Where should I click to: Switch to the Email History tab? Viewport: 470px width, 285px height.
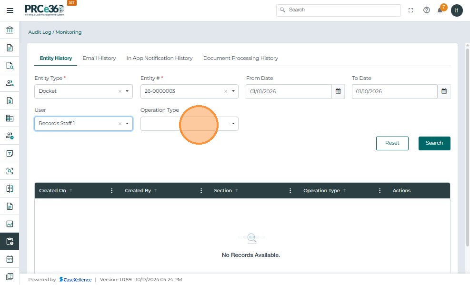pyautogui.click(x=99, y=58)
